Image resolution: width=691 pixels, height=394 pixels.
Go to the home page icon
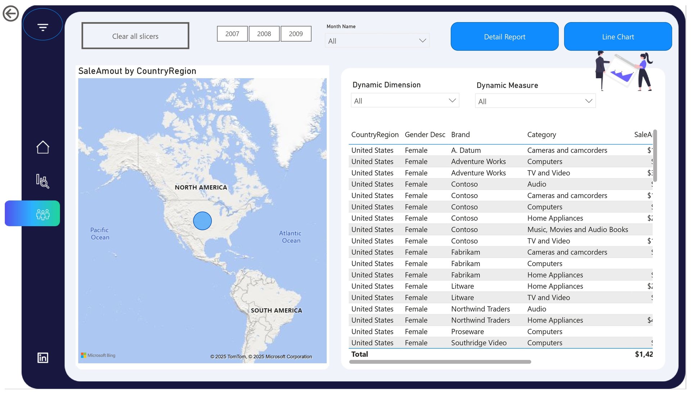point(42,147)
